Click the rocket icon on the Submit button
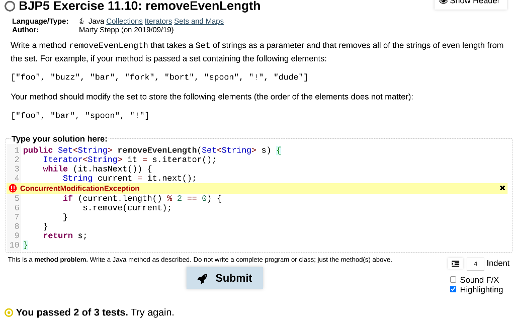The height and width of the screenshot is (321, 515). [202, 278]
